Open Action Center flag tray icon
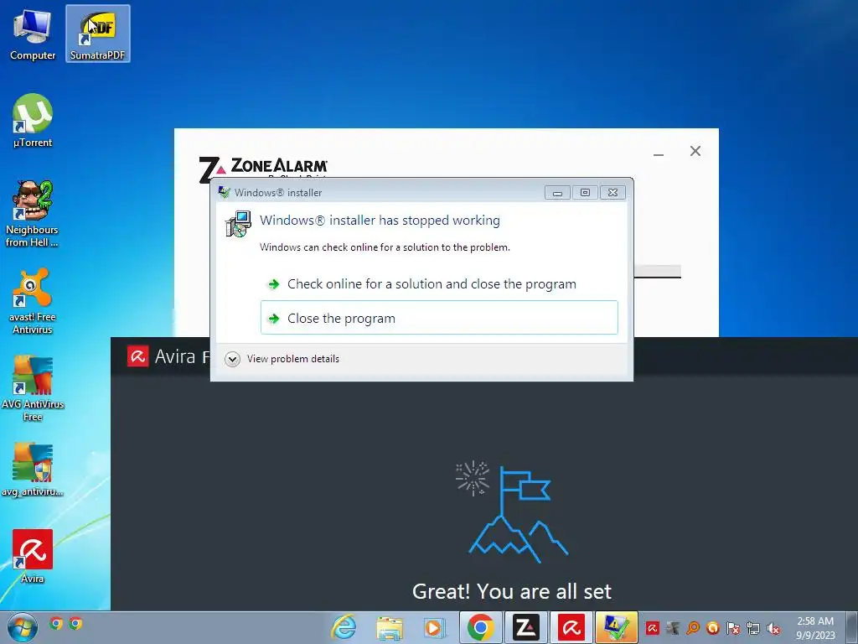This screenshot has width=858, height=644. [733, 628]
